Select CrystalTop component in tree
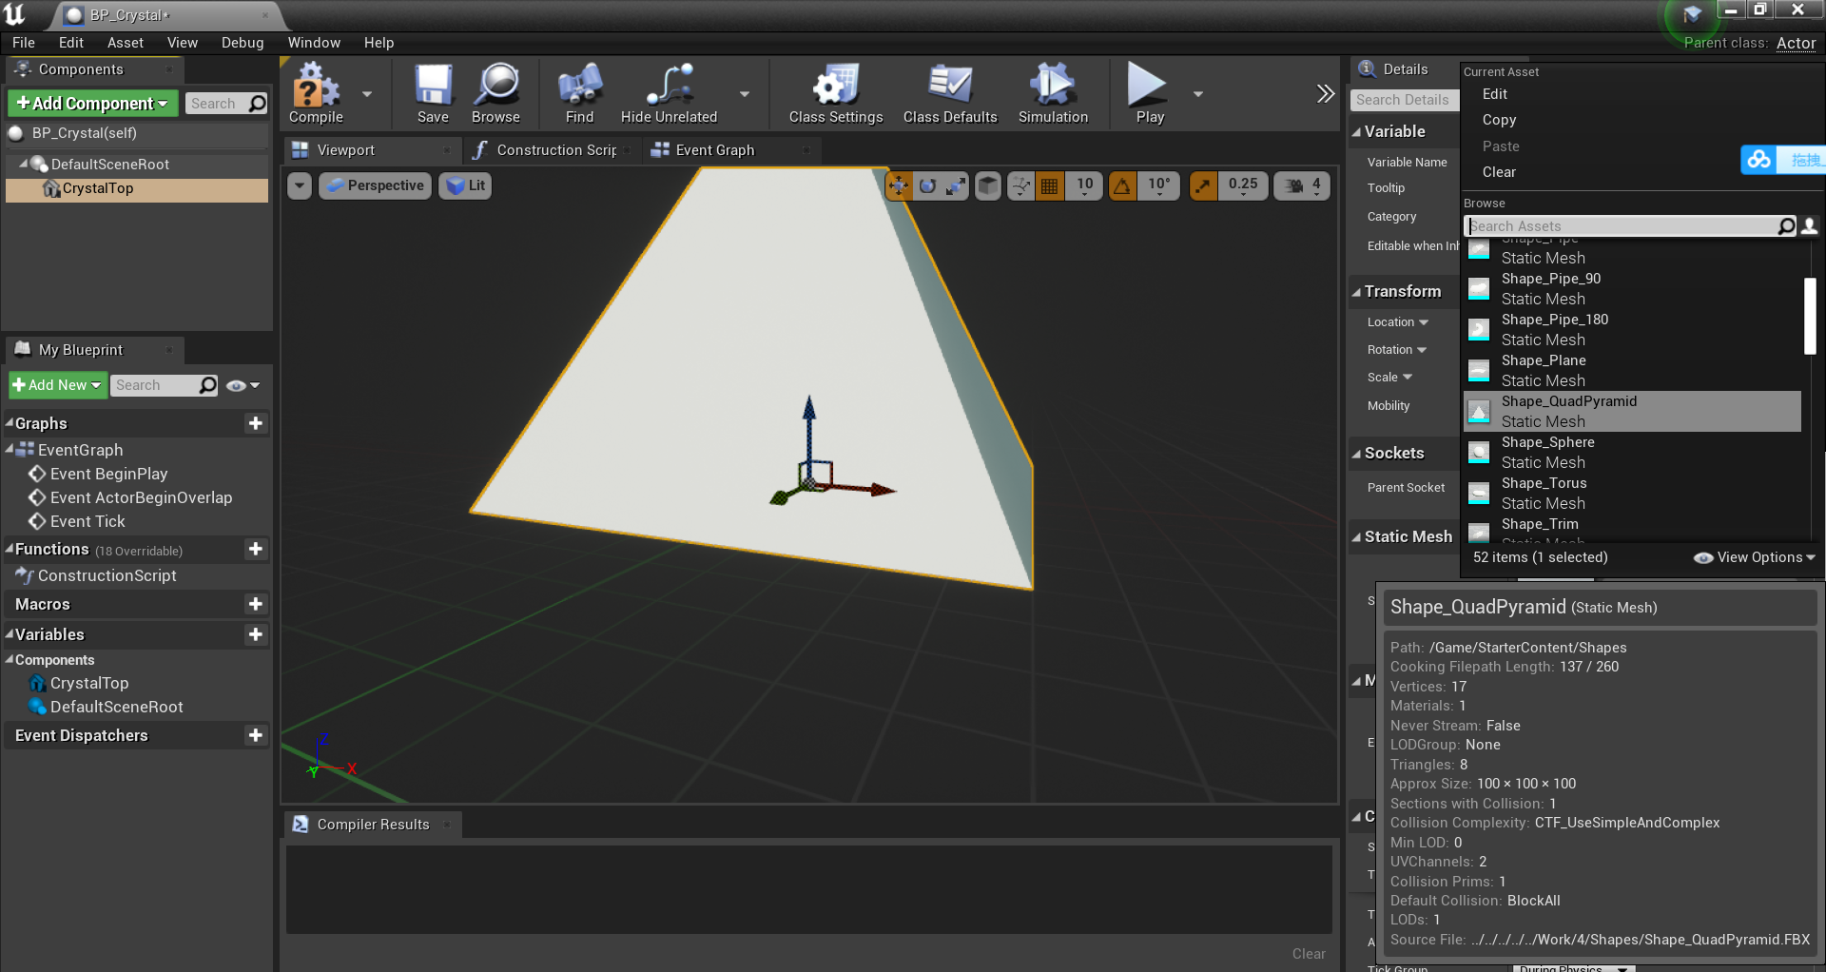This screenshot has width=1826, height=972. coord(98,188)
